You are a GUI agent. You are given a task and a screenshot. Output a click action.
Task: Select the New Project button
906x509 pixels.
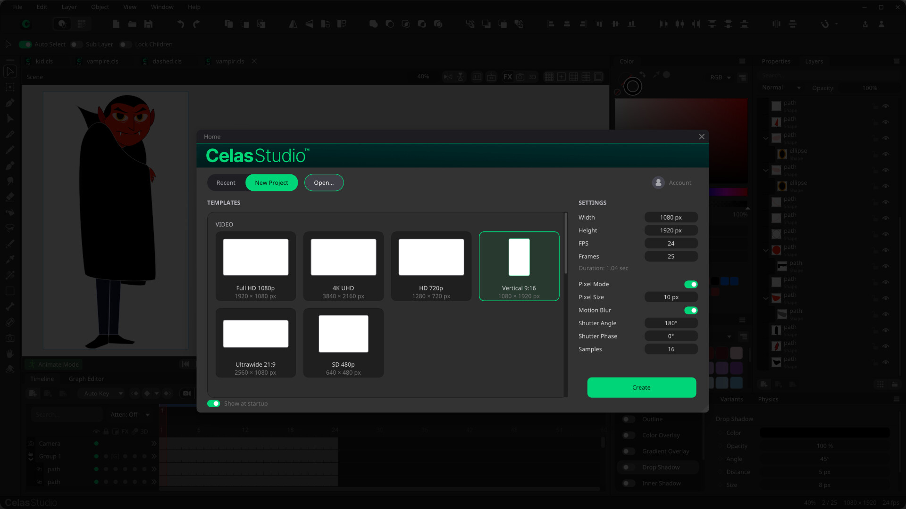click(x=271, y=183)
